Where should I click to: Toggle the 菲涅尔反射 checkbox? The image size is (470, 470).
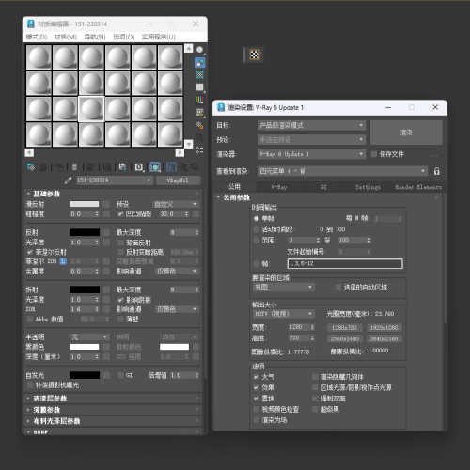tap(30, 252)
